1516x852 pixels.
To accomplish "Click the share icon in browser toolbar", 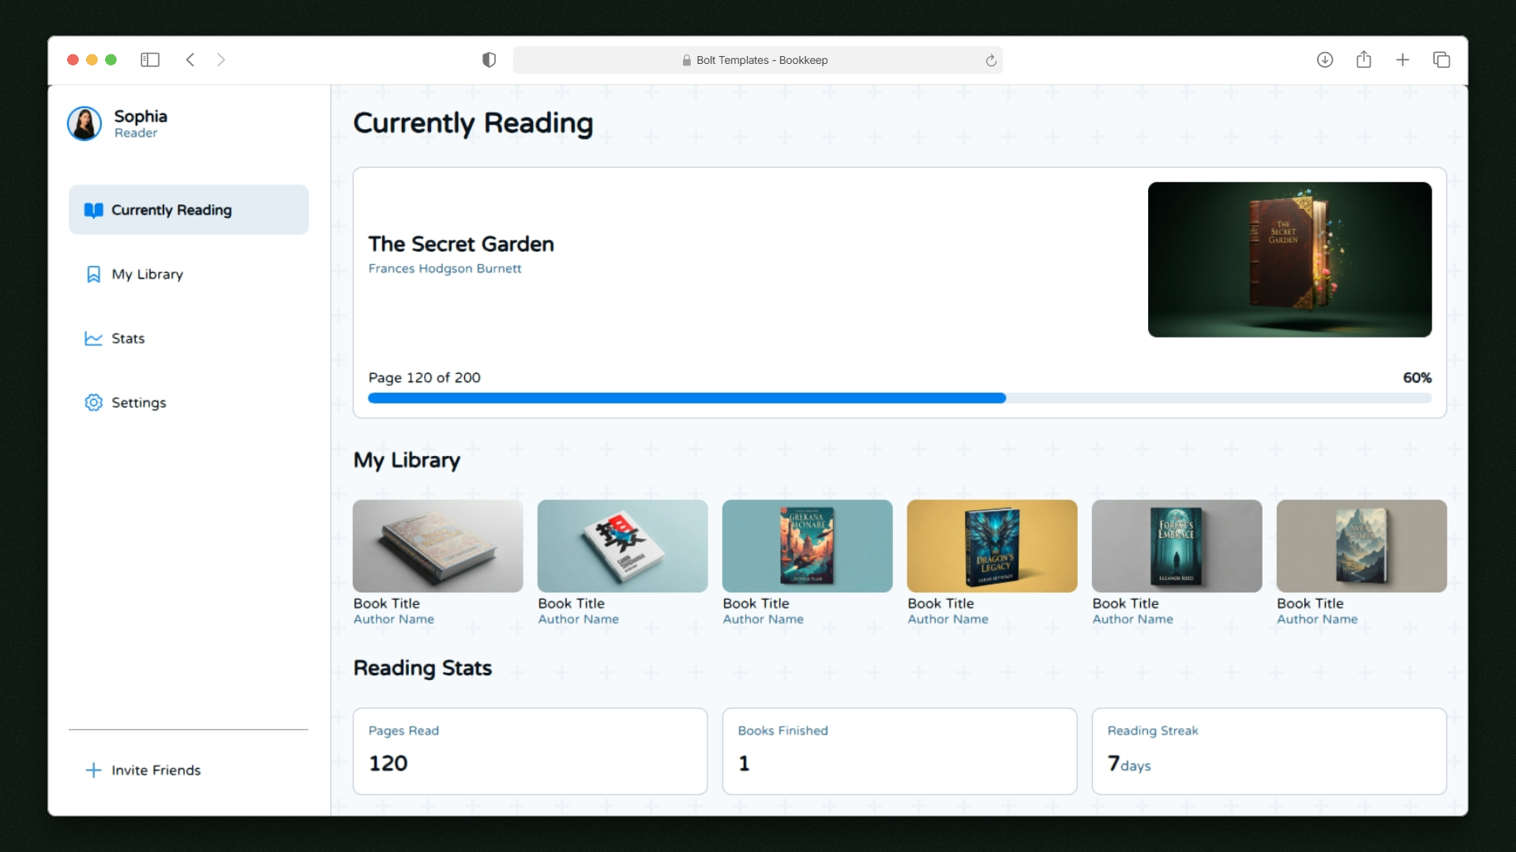I will point(1364,60).
